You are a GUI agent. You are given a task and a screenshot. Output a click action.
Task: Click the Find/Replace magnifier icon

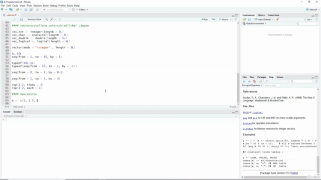click(x=47, y=19)
